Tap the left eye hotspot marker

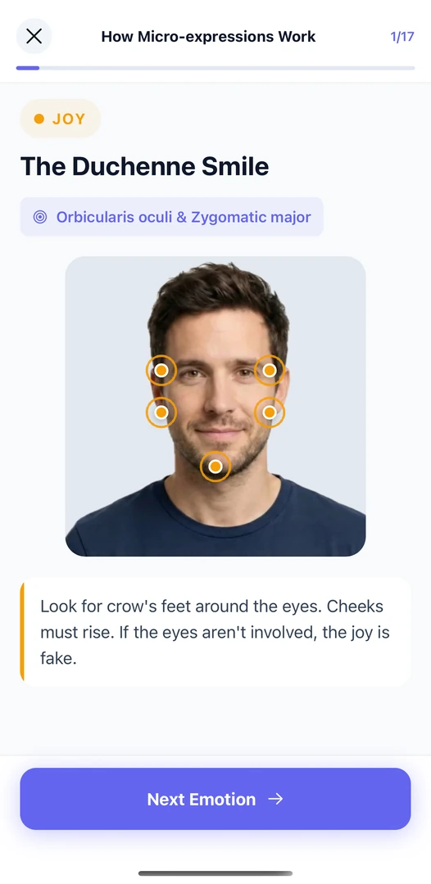point(161,371)
